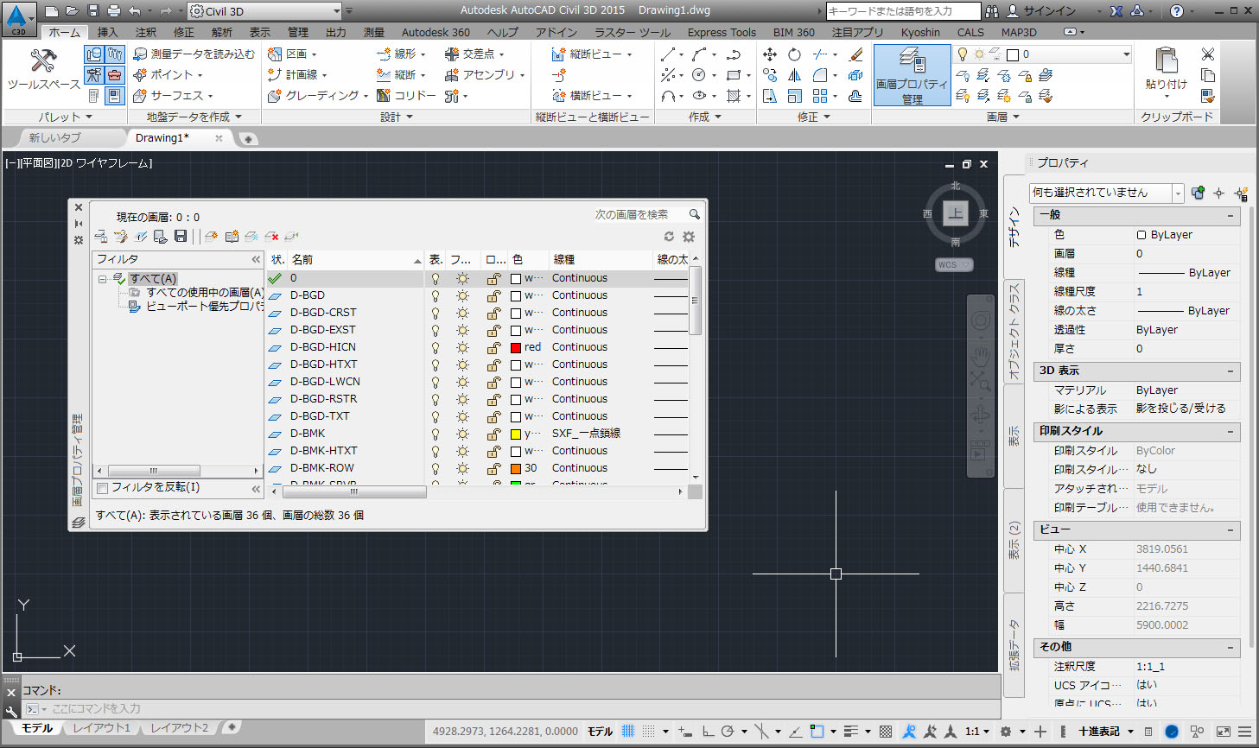Select the Rotate tool in Modify panel
The width and height of the screenshot is (1259, 748).
coord(794,54)
